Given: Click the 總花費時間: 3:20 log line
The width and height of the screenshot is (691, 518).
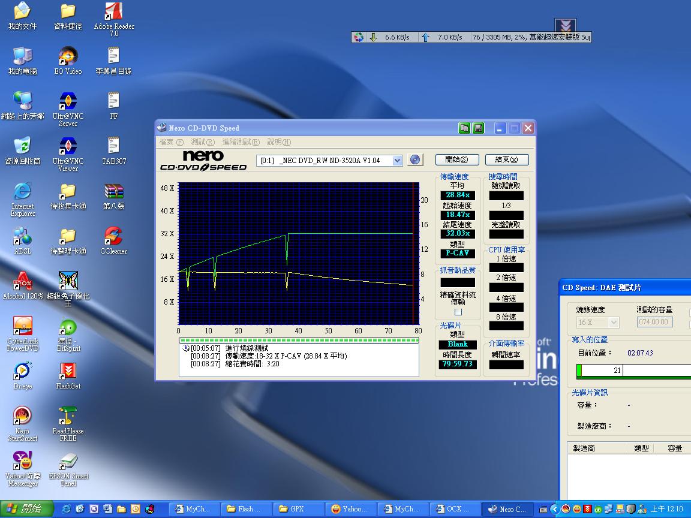Looking at the screenshot, I should point(235,365).
